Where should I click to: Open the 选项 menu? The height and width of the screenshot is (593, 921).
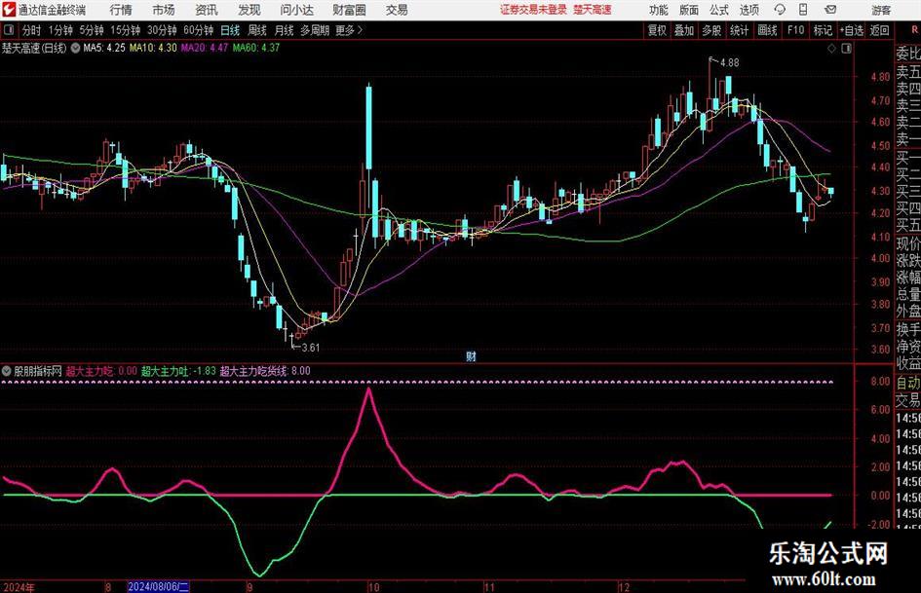tap(748, 10)
